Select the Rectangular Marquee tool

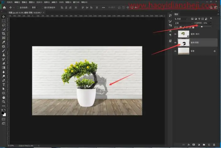pyautogui.click(x=3, y=21)
